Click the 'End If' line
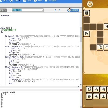This screenshot has height=108, width=108. 12,83
